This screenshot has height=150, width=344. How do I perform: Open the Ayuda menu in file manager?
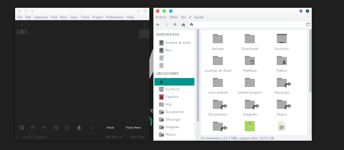pyautogui.click(x=199, y=17)
